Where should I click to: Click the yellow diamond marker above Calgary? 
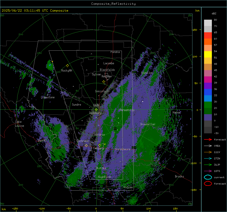(100, 145)
